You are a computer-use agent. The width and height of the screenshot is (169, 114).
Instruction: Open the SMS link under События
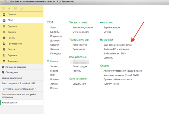tap(53, 75)
